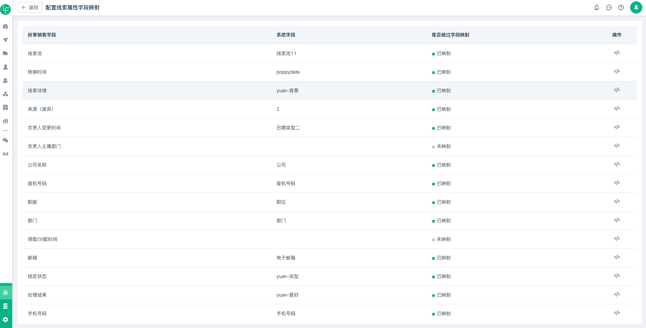Open the user avatar menu

[636, 7]
